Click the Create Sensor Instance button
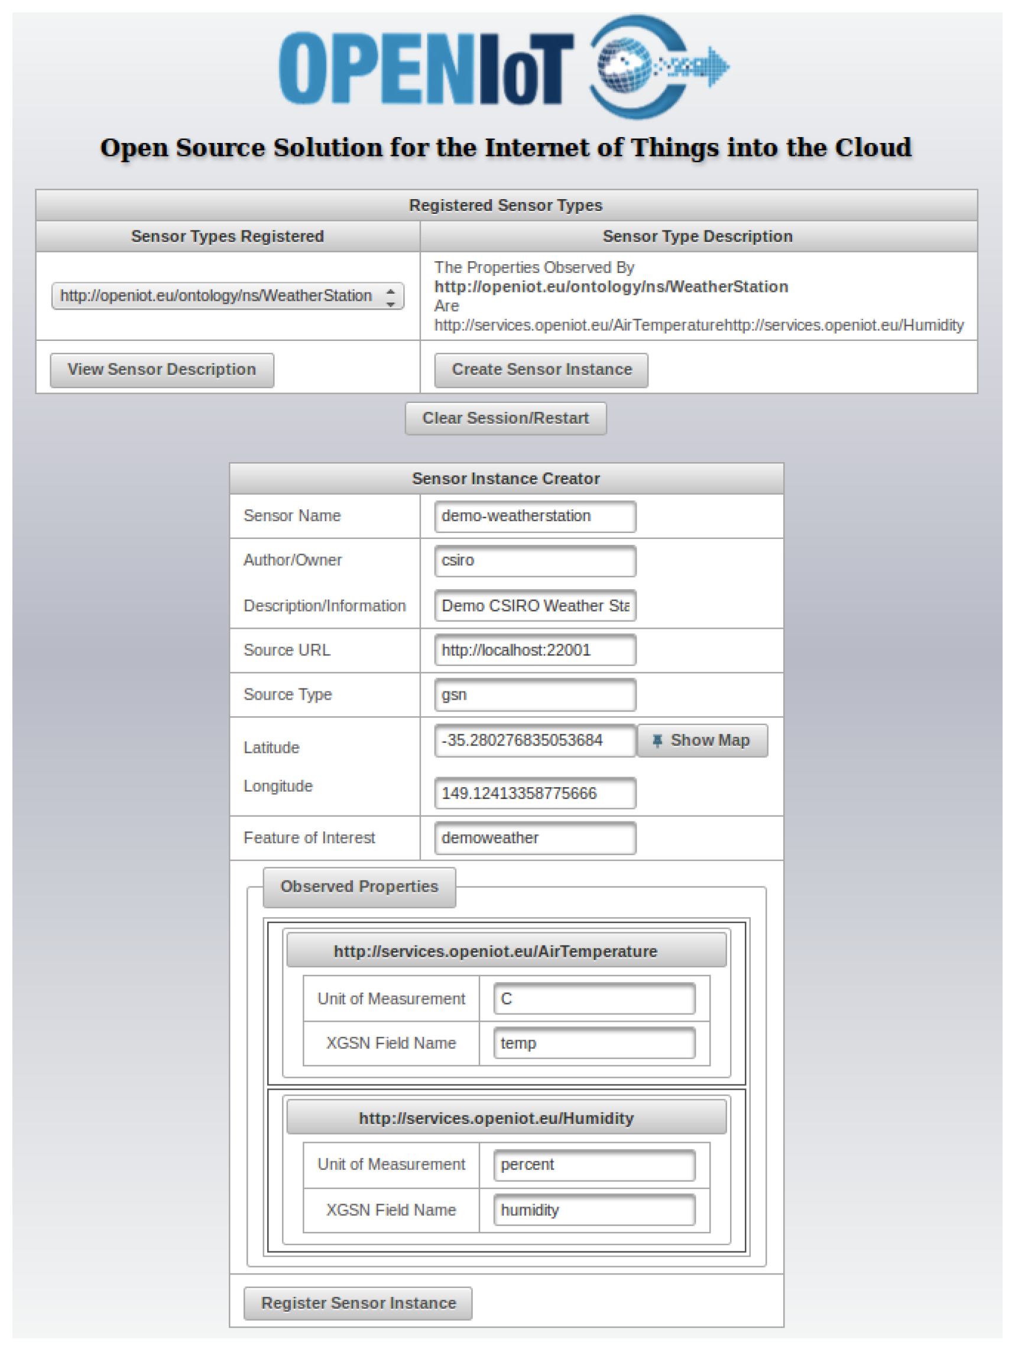Image resolution: width=1015 pixels, height=1349 pixels. (541, 369)
